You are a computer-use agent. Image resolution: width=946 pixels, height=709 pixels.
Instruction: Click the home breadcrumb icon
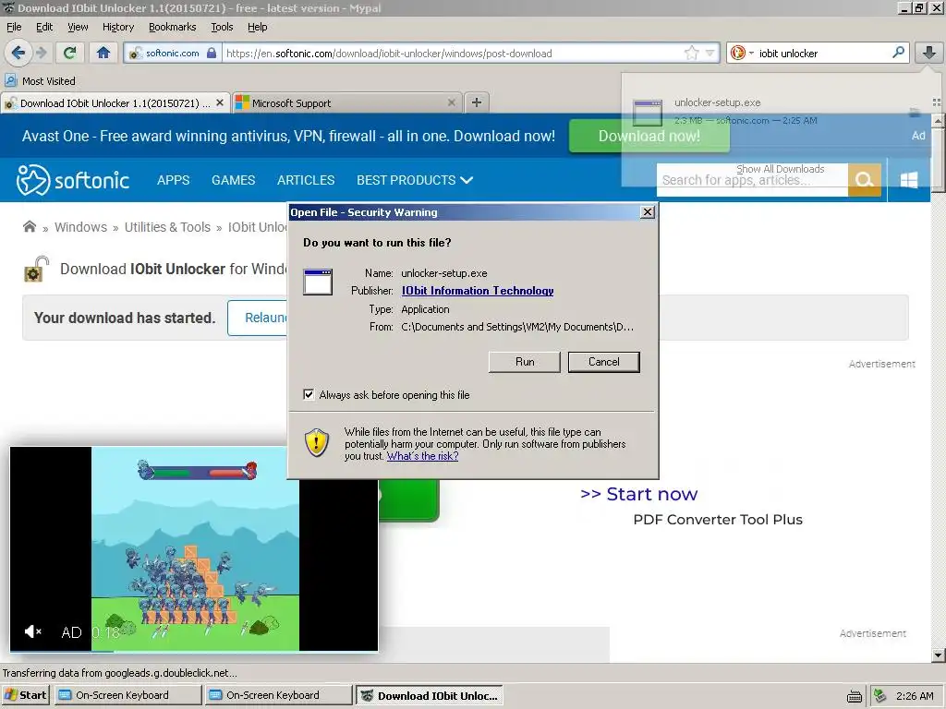(x=29, y=227)
